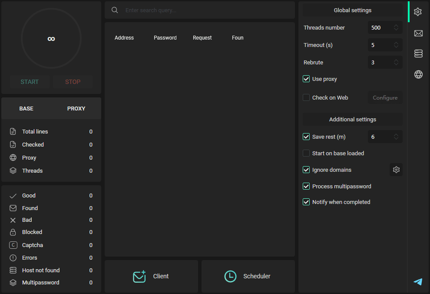Enable Start on base loaded

(x=306, y=153)
